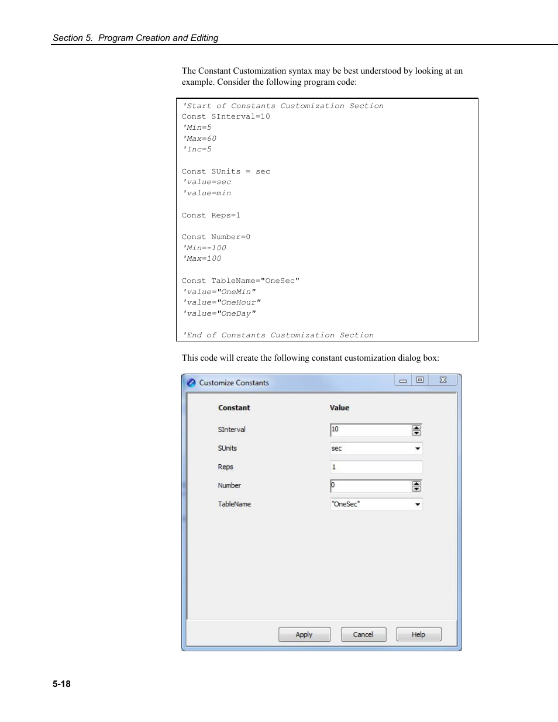Maximize the Customize Constants dialog
558x722 pixels.
click(420, 380)
